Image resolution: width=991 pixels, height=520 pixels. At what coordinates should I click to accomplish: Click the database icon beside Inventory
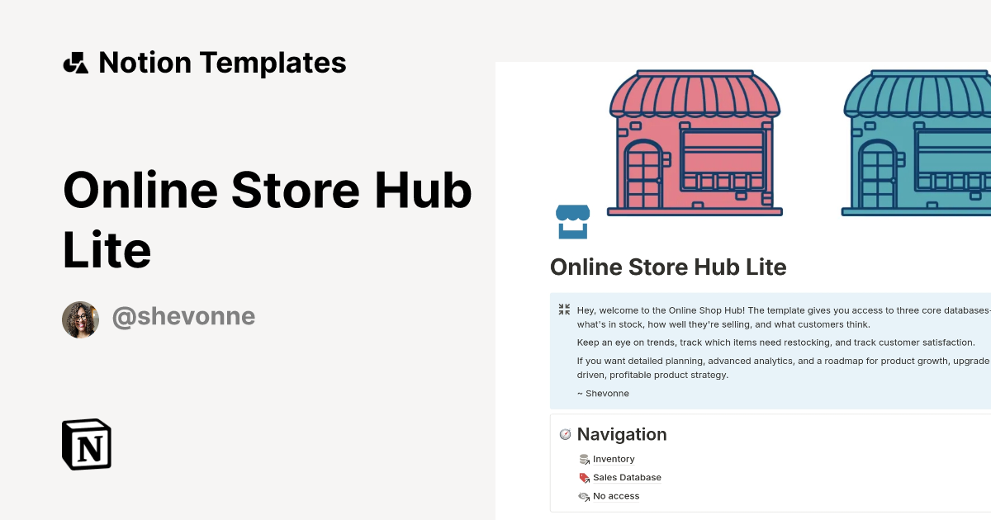pos(585,459)
